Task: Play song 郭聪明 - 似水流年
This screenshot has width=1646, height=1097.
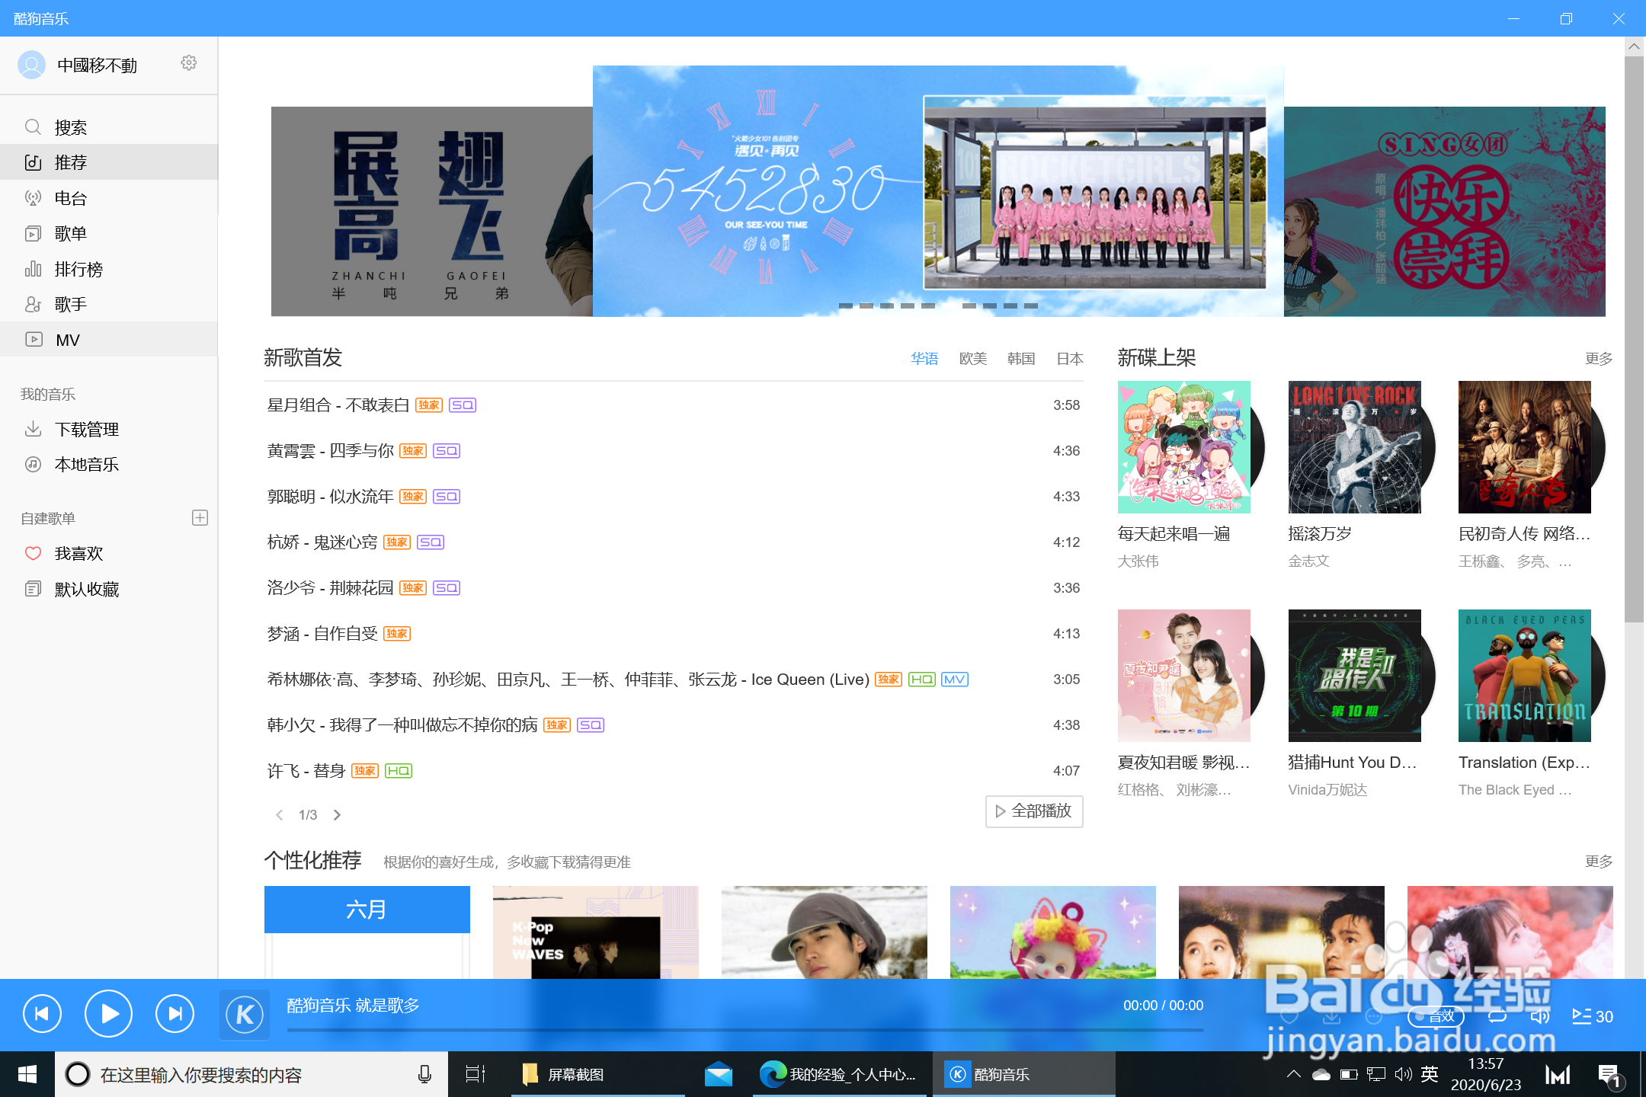Action: click(x=331, y=497)
